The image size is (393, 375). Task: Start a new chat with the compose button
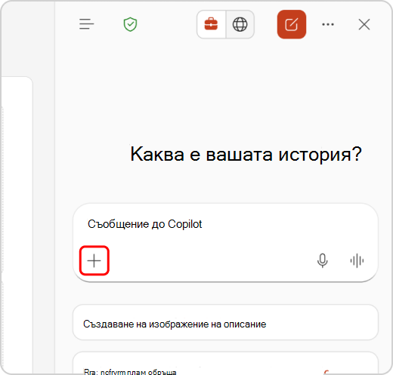pos(292,24)
